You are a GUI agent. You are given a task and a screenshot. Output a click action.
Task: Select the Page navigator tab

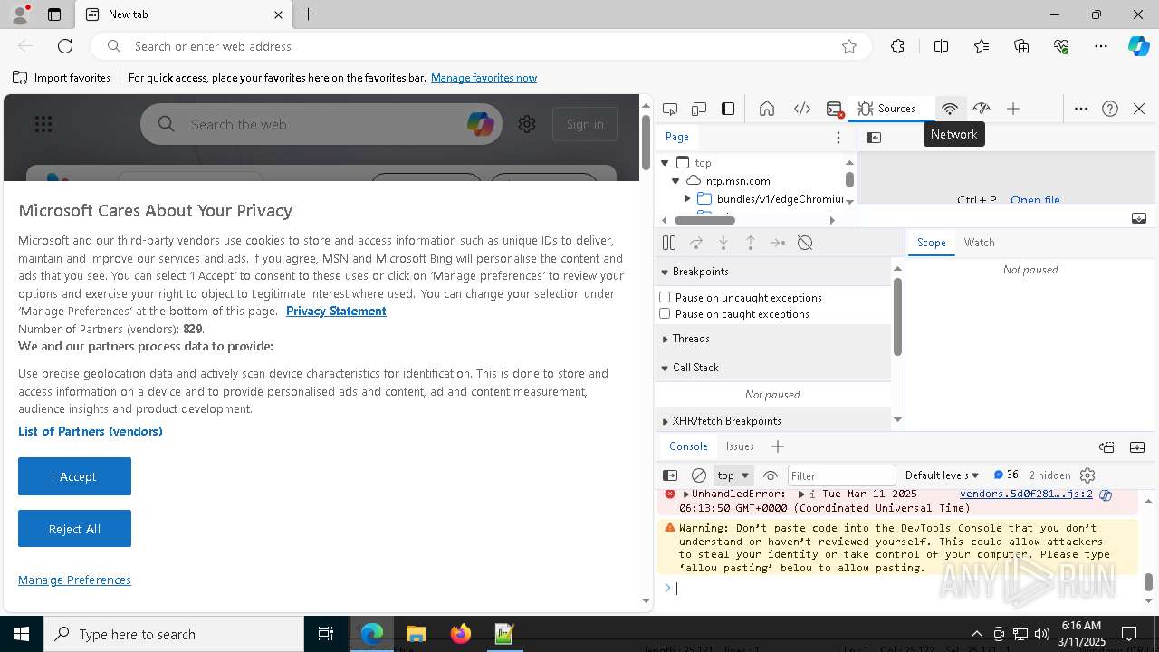pos(677,137)
